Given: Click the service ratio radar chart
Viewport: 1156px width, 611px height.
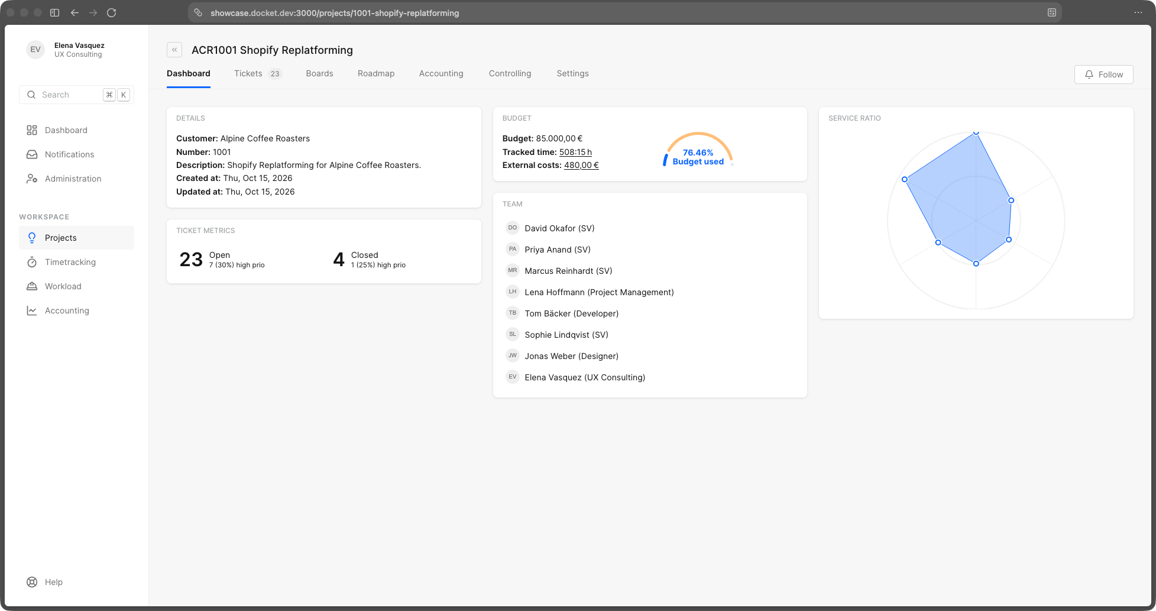Looking at the screenshot, I should click(976, 220).
